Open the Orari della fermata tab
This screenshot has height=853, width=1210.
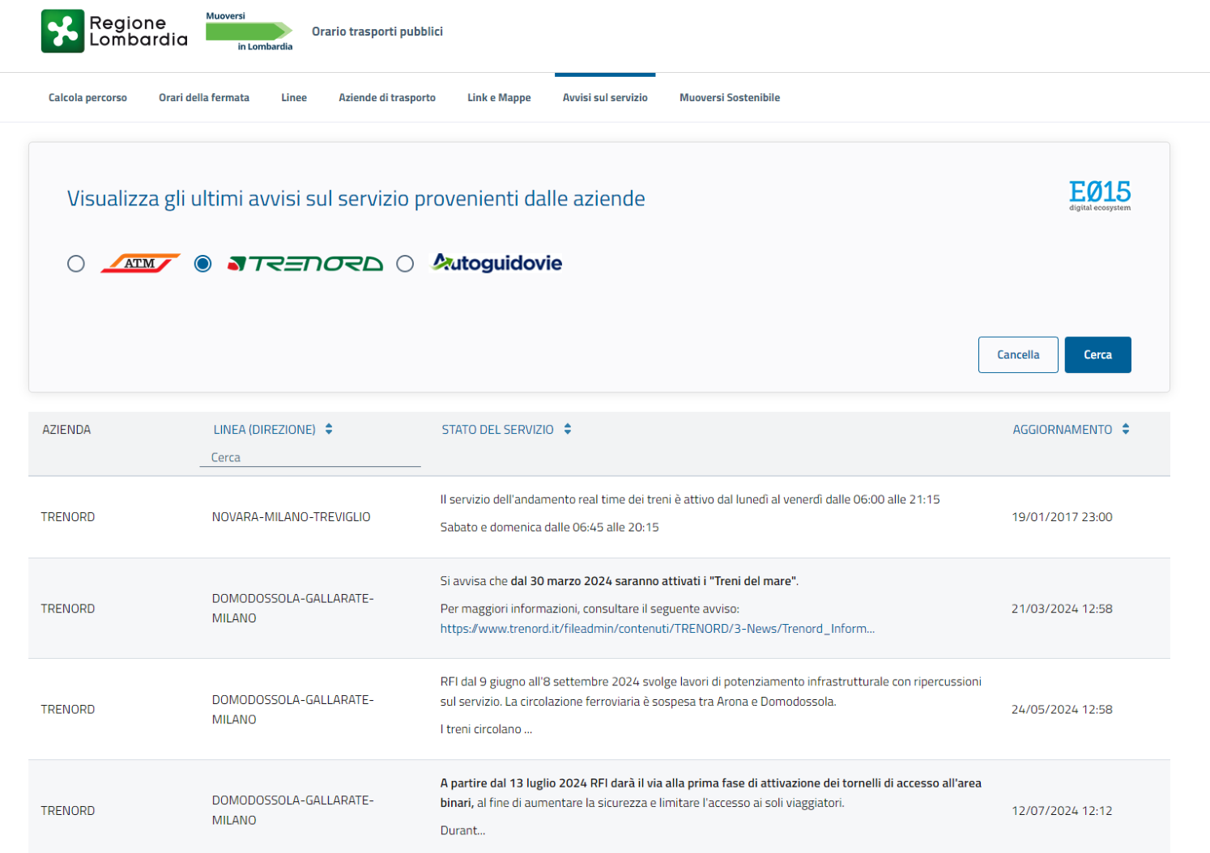204,98
